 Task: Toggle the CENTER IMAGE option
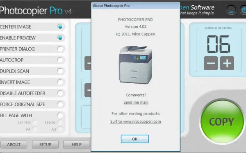click(x=60, y=27)
